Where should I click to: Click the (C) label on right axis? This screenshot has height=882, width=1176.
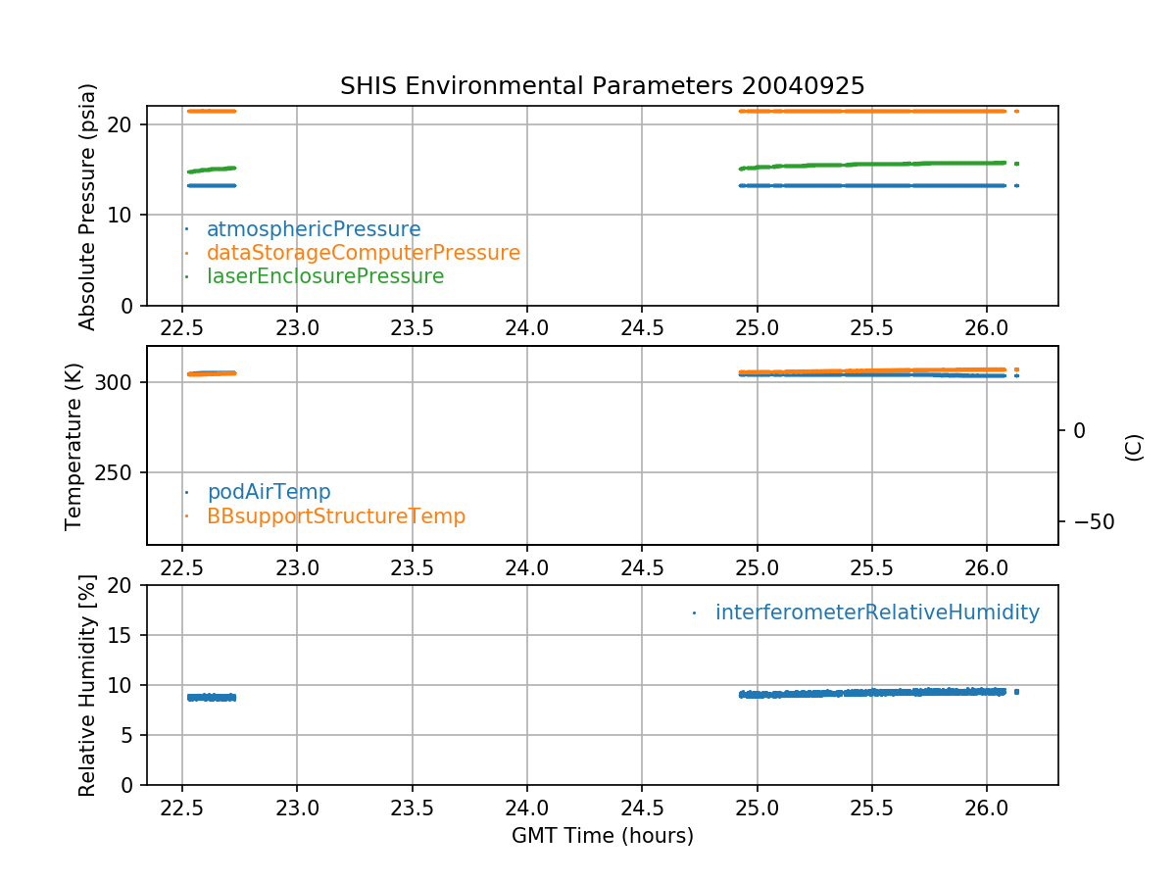[1134, 447]
